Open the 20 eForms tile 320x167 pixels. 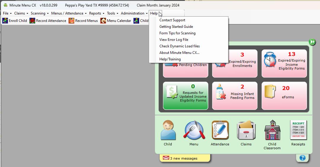coord(284,96)
